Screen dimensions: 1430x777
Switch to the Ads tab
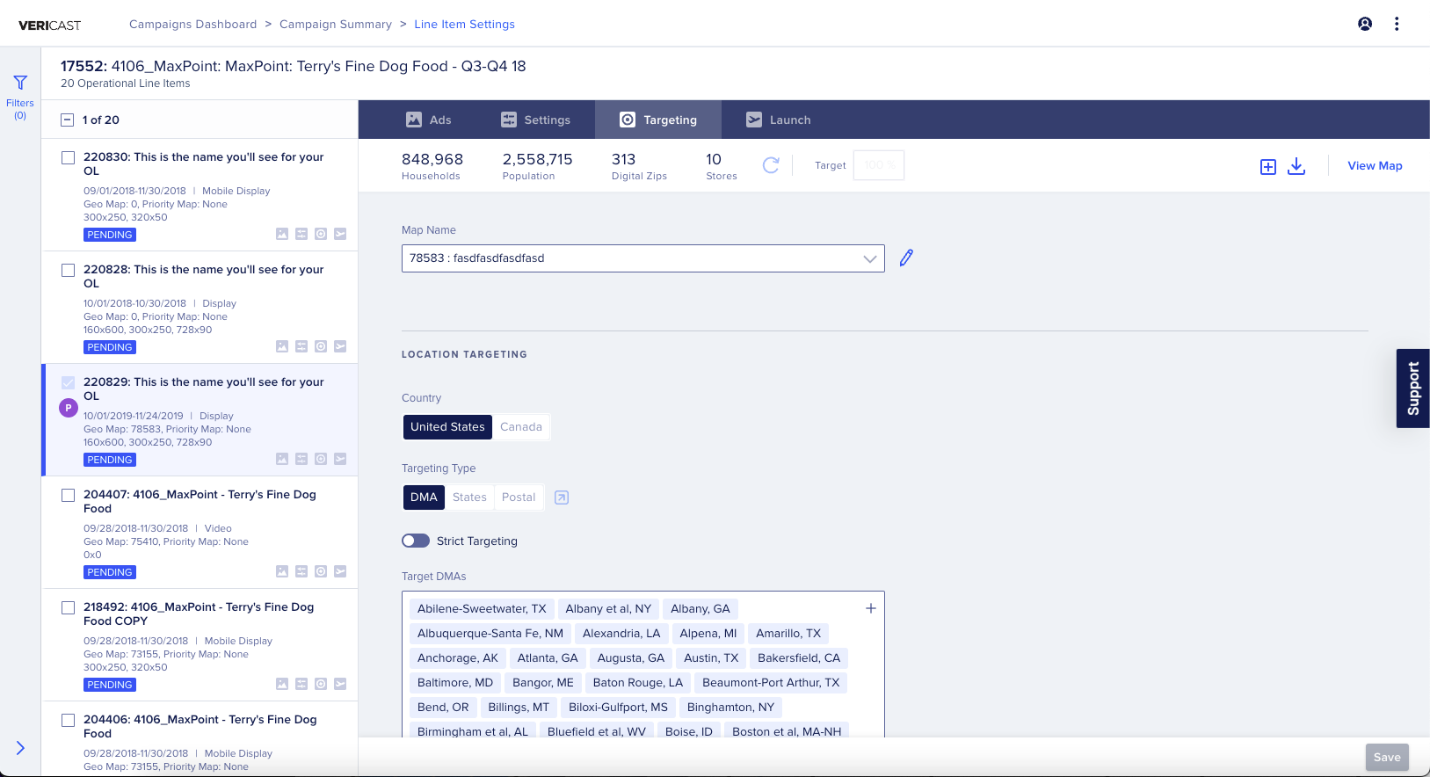pos(428,120)
